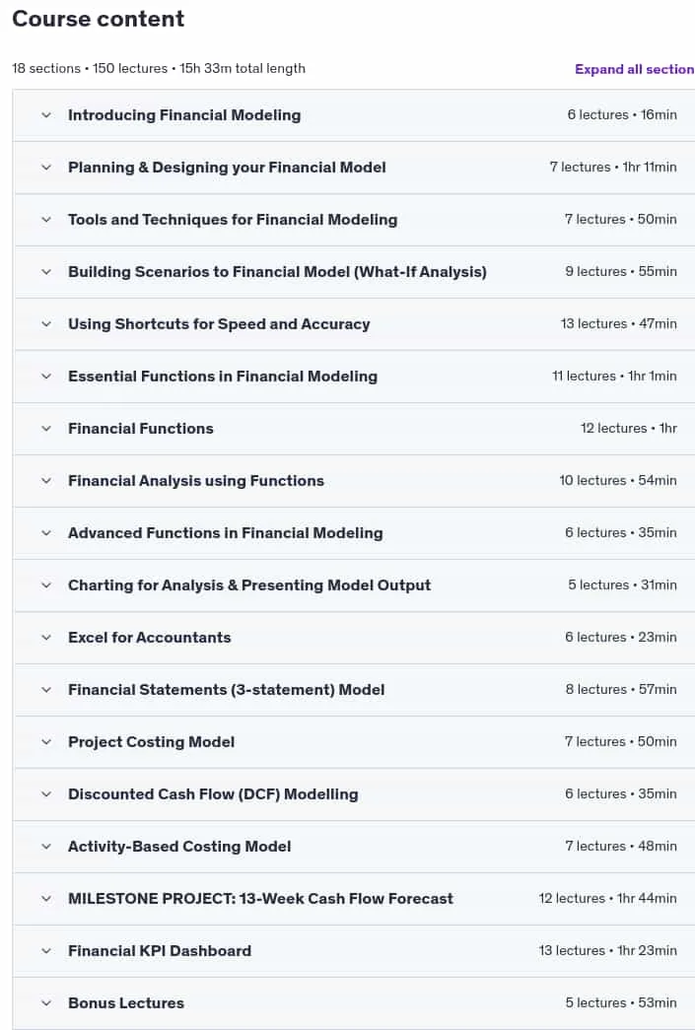The height and width of the screenshot is (1030, 695).
Task: Expand the Financial KPI Dashboard chevron
Action: 46,950
